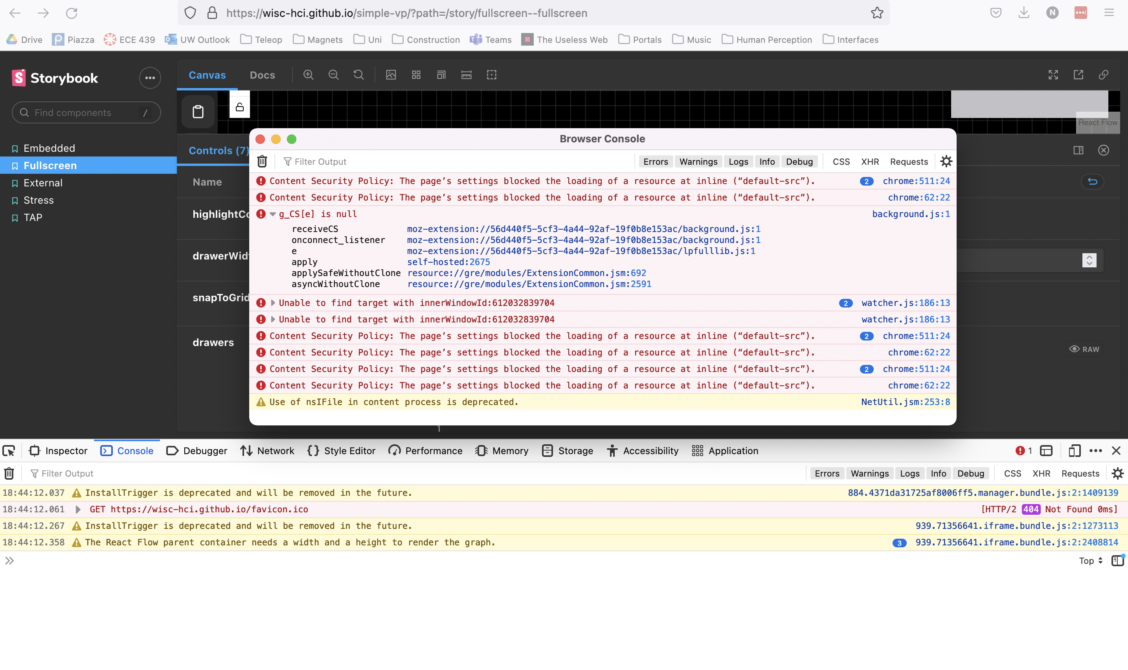The height and width of the screenshot is (670, 1128).
Task: Toggle the XHR filter in Browser Console
Action: click(870, 161)
